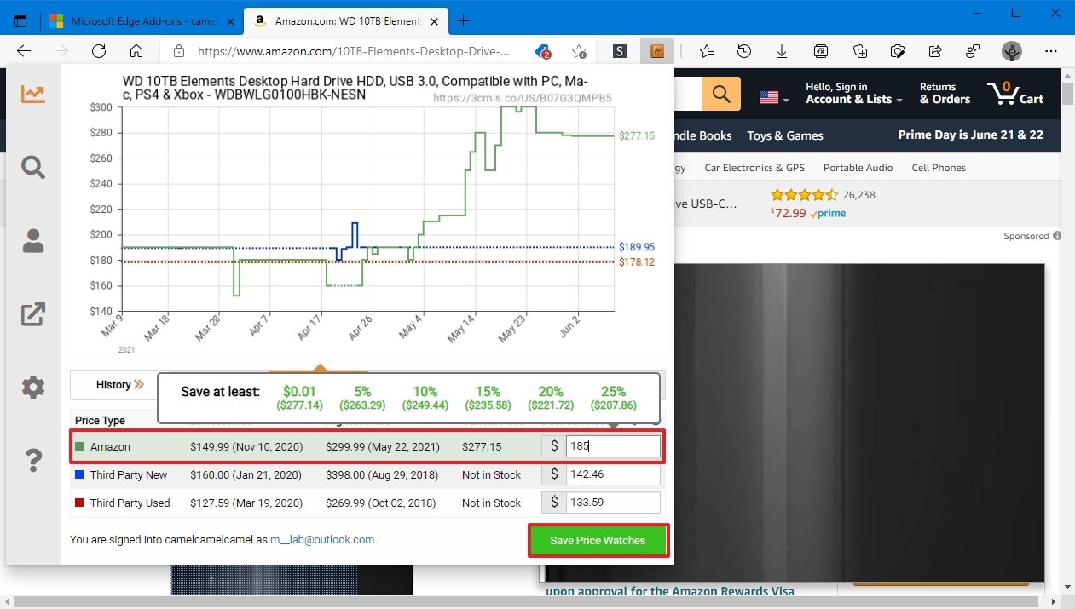Click the green Amazon price type swatch

click(x=79, y=446)
